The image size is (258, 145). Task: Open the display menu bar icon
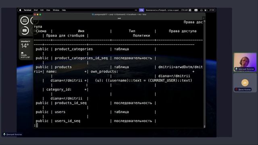(x=206, y=10)
